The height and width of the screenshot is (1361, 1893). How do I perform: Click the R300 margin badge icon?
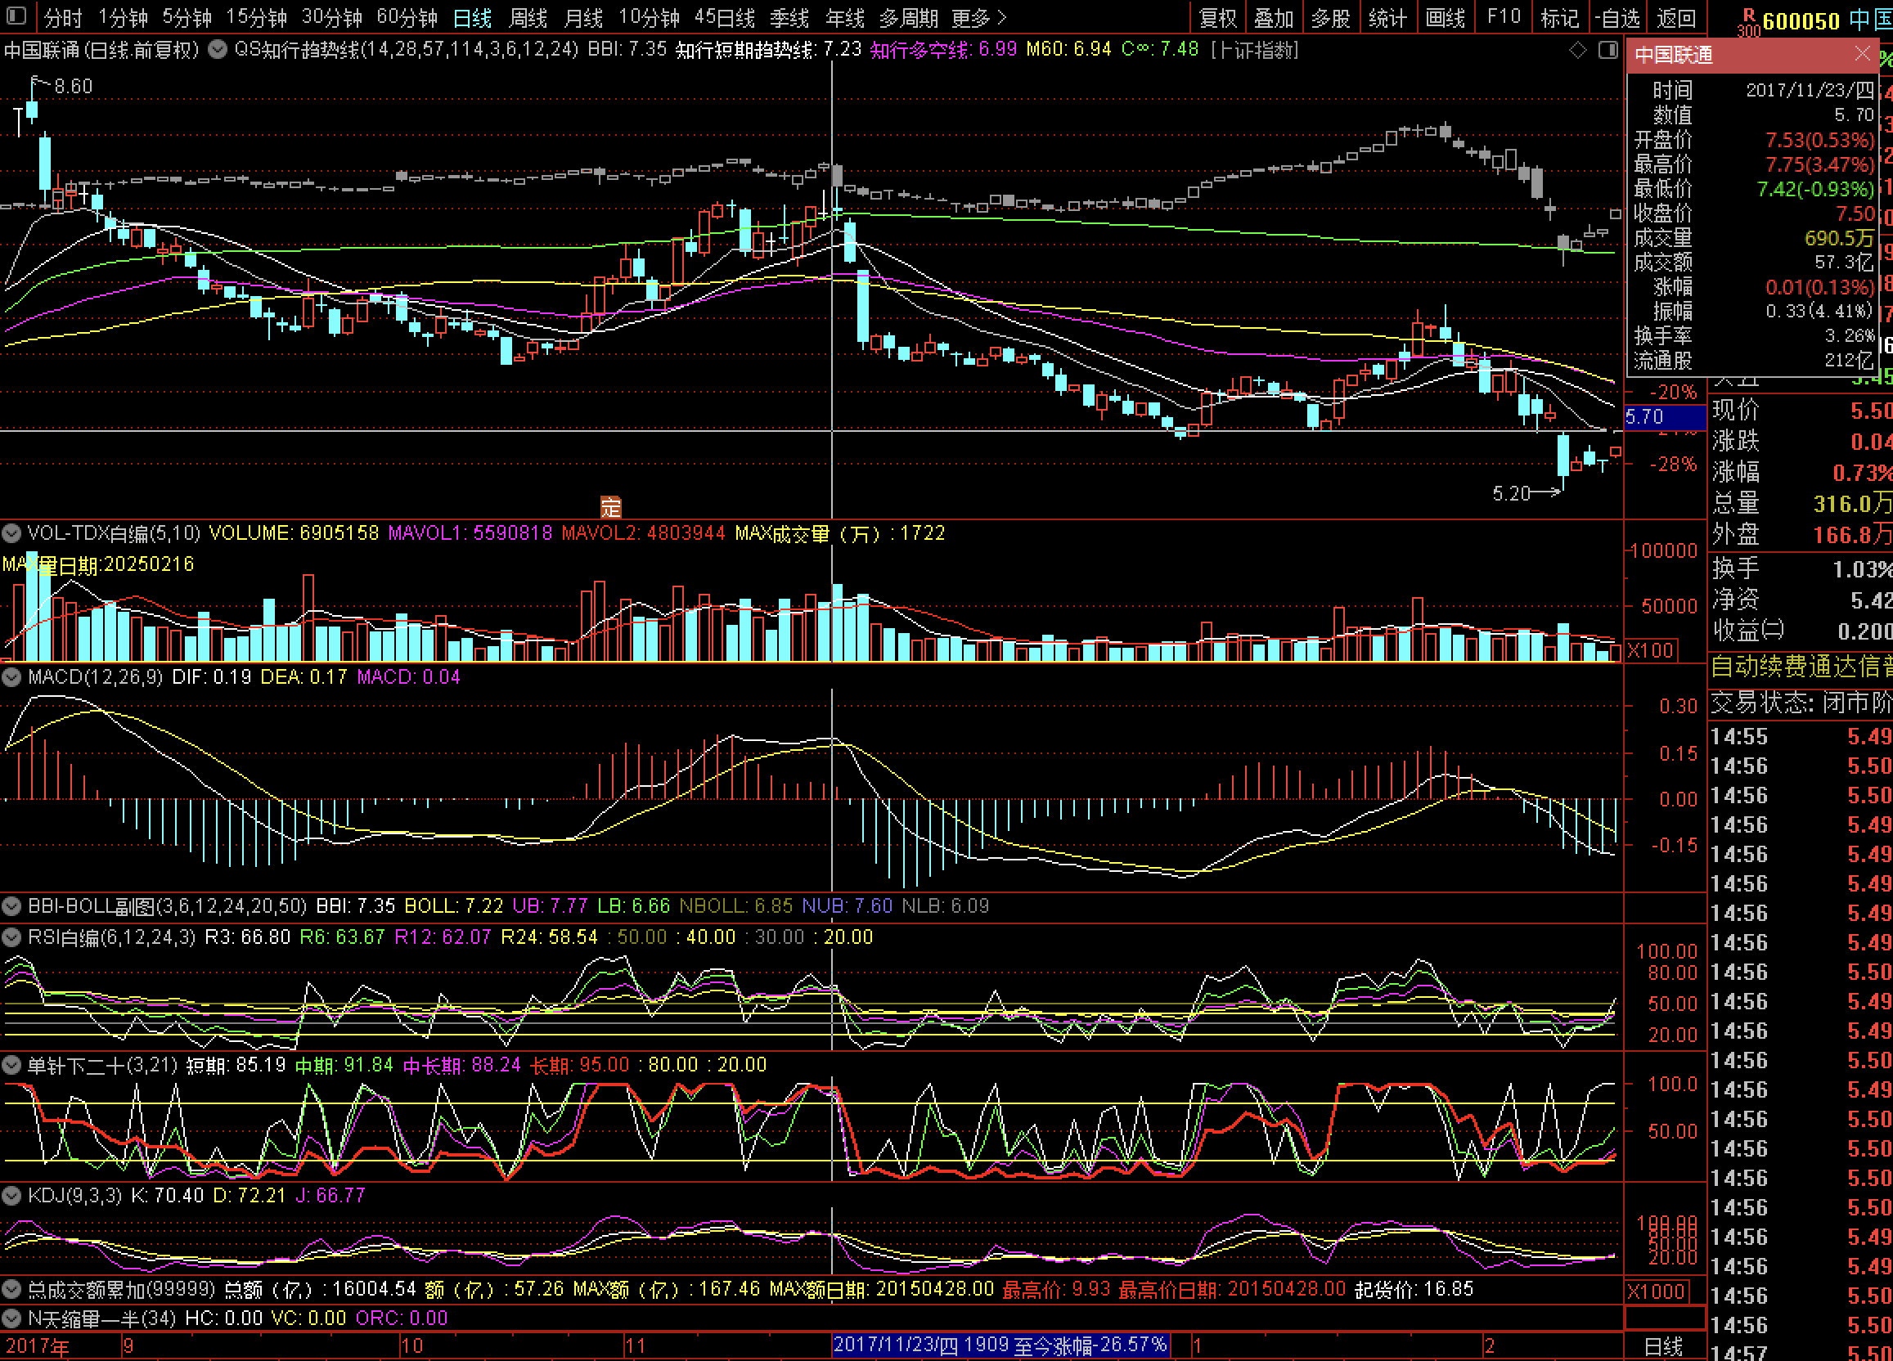click(x=1748, y=22)
